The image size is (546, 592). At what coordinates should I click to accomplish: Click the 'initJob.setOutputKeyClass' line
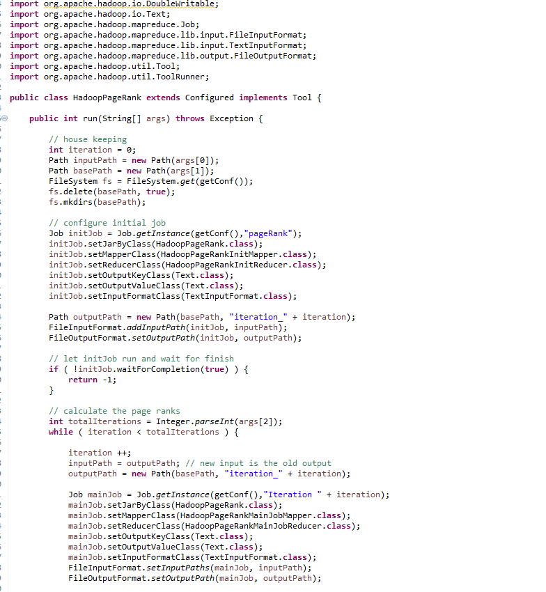141,275
